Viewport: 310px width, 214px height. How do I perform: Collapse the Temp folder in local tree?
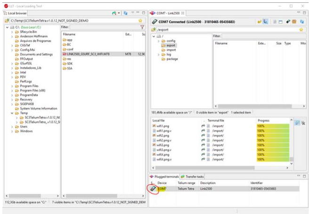coord(12,113)
